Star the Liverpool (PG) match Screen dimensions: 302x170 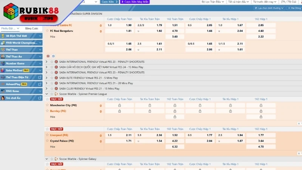(x=47, y=135)
